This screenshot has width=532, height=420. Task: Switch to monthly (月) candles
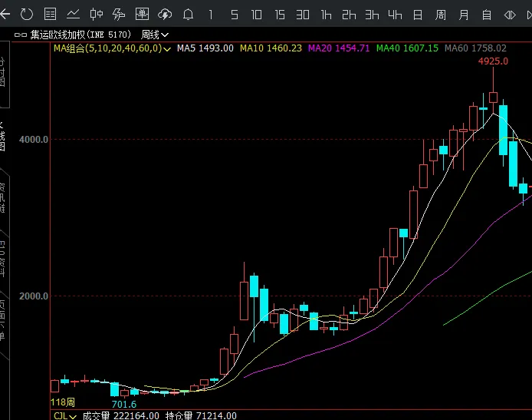click(x=464, y=15)
